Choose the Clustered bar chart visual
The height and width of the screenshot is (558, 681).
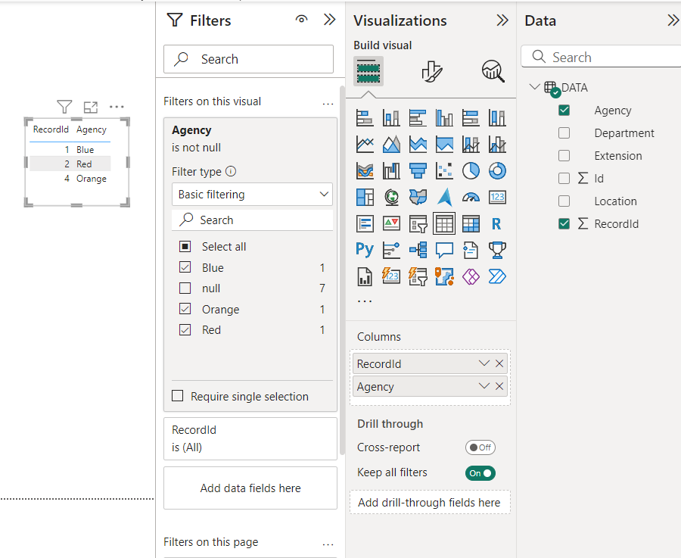point(418,118)
